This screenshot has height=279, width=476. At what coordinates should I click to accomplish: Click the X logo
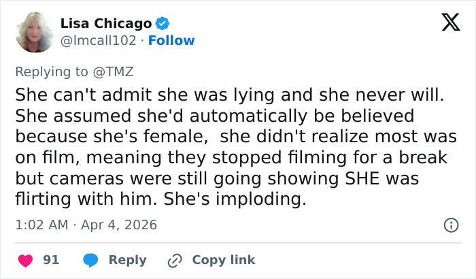coord(445,24)
